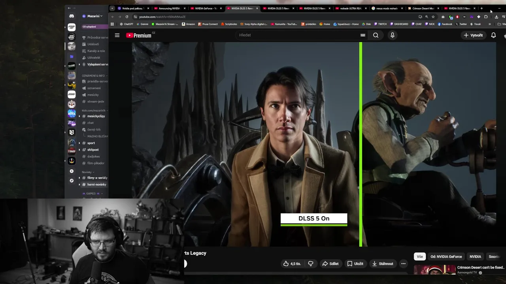Image resolution: width=506 pixels, height=284 pixels.
Task: Open the Prusa Connect bookmark
Action: coord(208,24)
